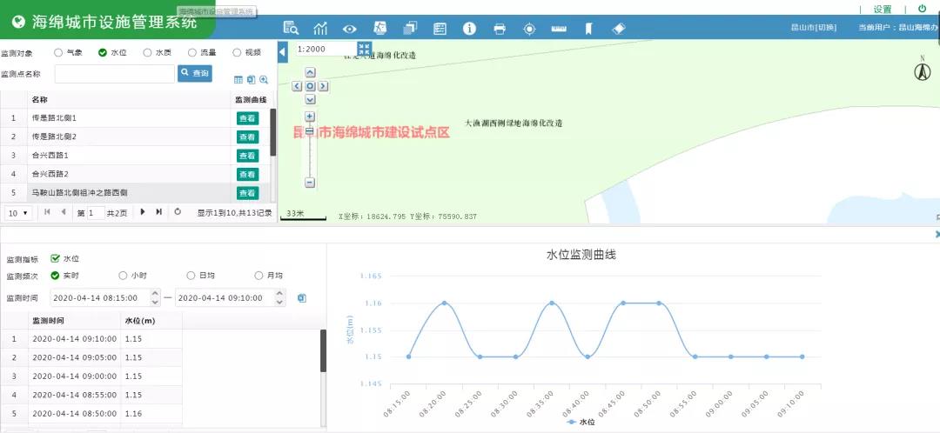
Task: Click the locate target icon in toolbar
Action: tap(529, 29)
